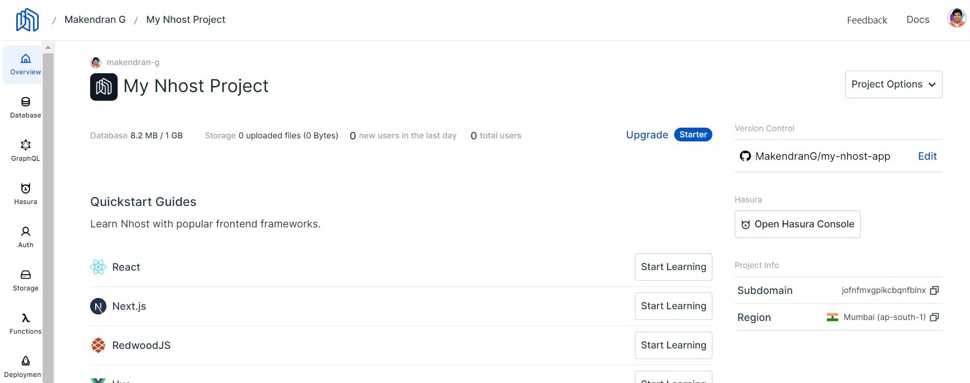970x383 pixels.
Task: Click the Upgrade link
Action: [x=647, y=135]
